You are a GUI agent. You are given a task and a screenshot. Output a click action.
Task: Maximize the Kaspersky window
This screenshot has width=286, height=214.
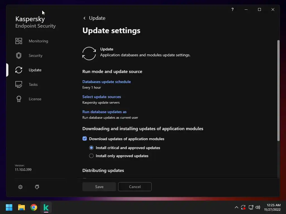tap(259, 9)
